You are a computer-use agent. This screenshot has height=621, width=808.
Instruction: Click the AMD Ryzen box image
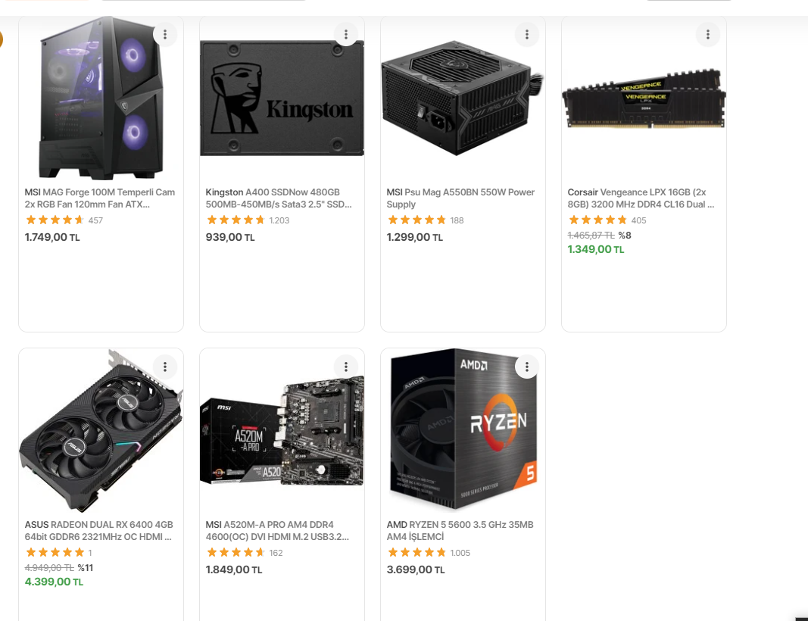pos(463,430)
